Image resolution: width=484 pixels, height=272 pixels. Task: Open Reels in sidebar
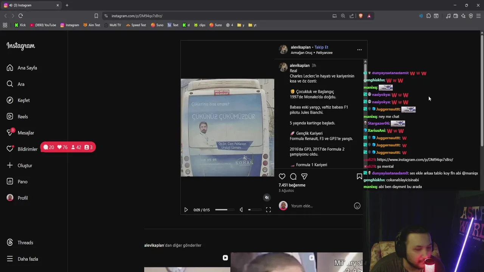coord(17,117)
